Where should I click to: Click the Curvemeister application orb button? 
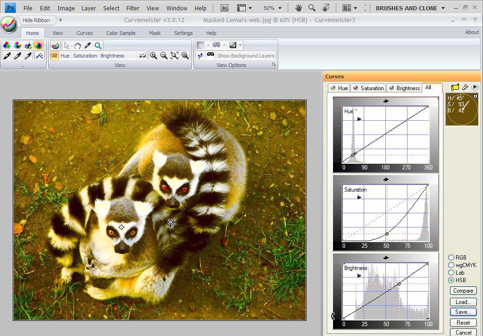tap(9, 24)
